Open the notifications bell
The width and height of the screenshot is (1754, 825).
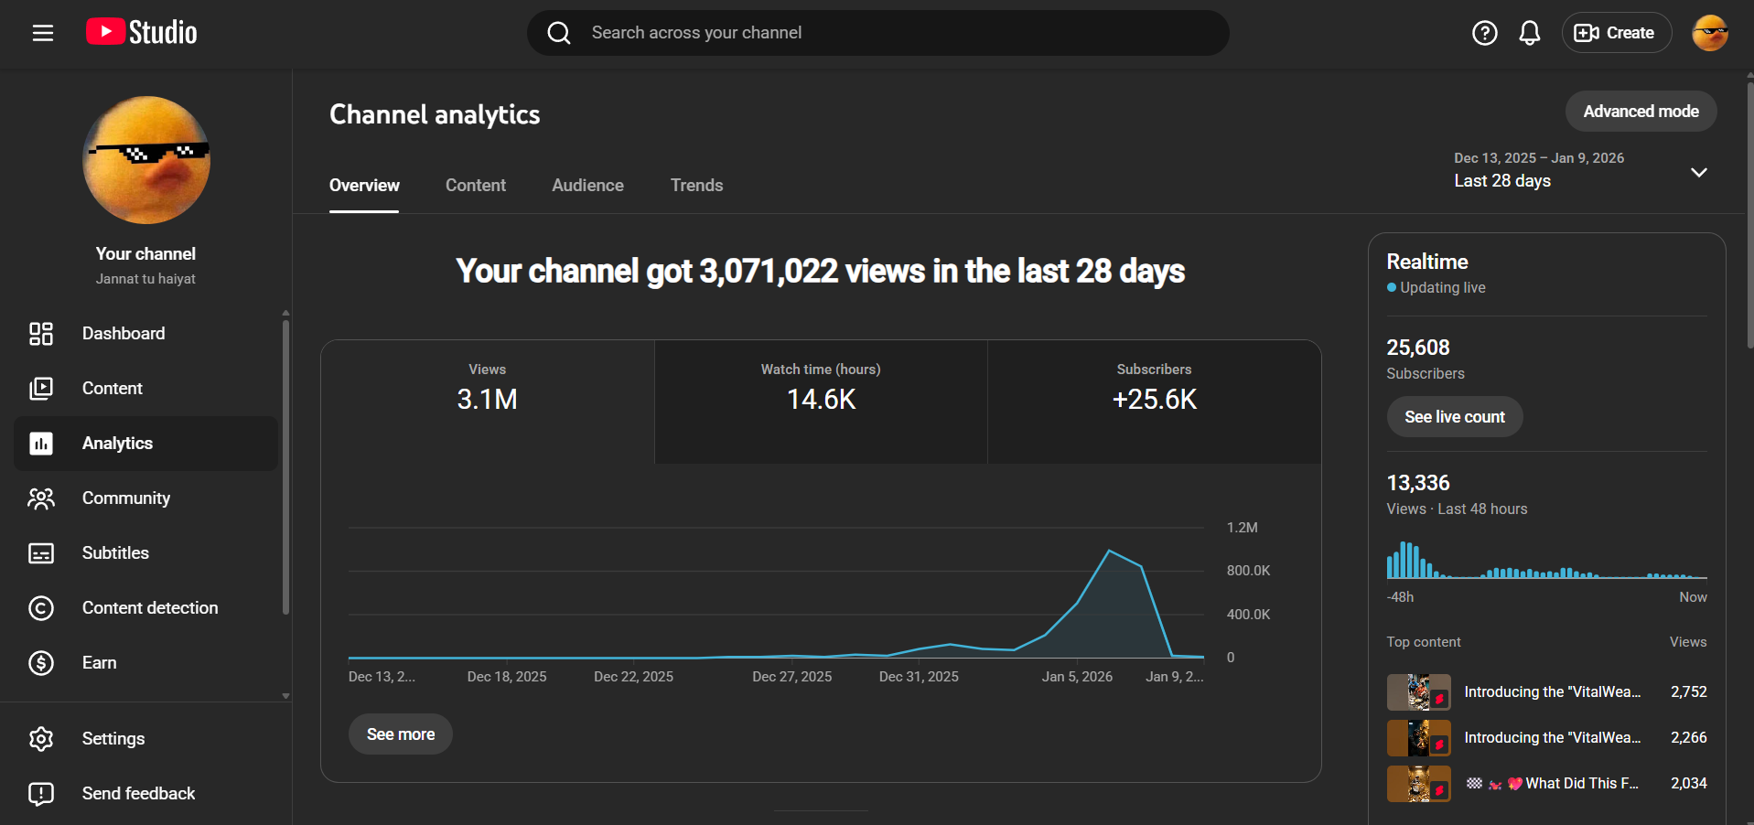click(1529, 33)
